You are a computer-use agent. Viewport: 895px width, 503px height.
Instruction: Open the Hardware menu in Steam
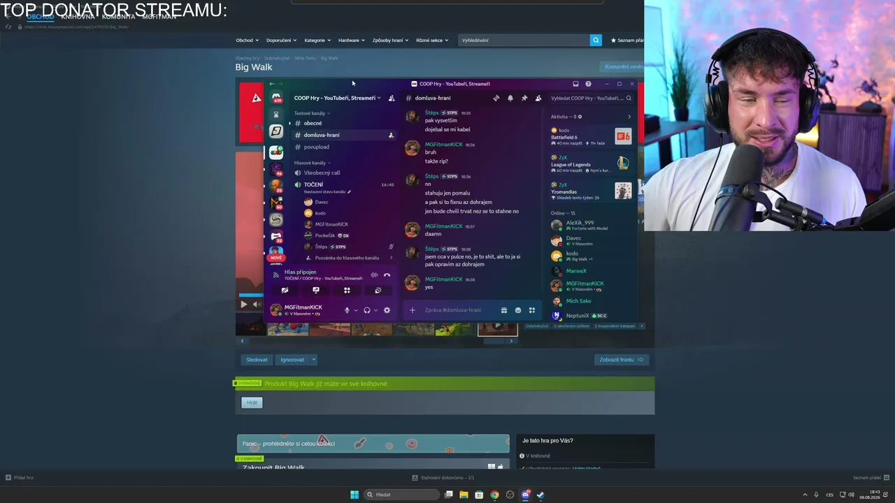(x=352, y=40)
